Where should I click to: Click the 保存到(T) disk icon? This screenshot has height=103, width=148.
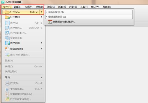[7, 43]
